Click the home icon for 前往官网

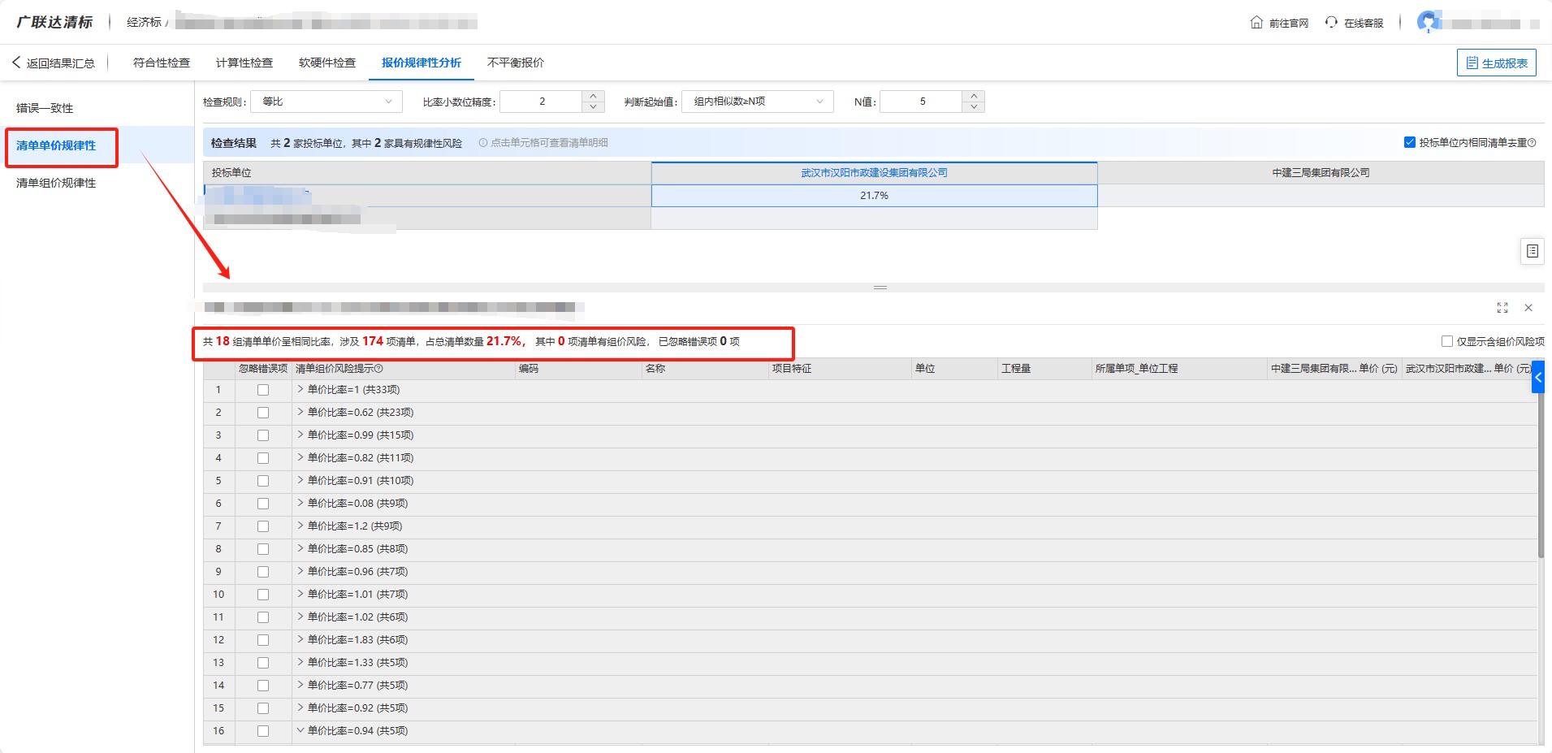pyautogui.click(x=1256, y=23)
